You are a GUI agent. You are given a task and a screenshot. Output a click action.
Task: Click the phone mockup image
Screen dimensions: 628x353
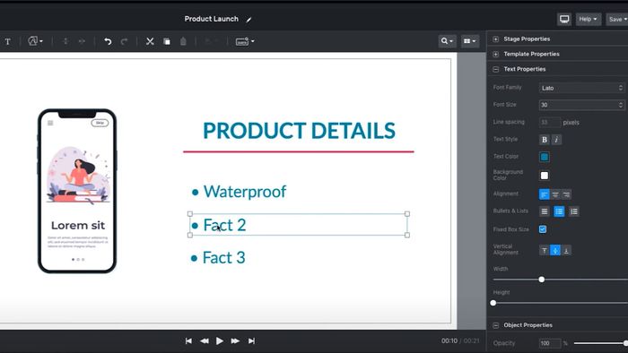click(77, 191)
